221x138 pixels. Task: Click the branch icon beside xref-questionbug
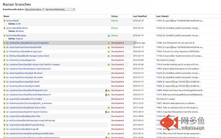[x=4, y=125]
